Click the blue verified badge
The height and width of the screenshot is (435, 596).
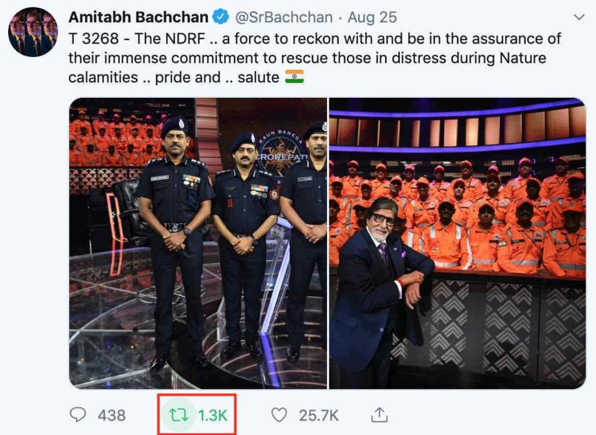click(x=221, y=17)
